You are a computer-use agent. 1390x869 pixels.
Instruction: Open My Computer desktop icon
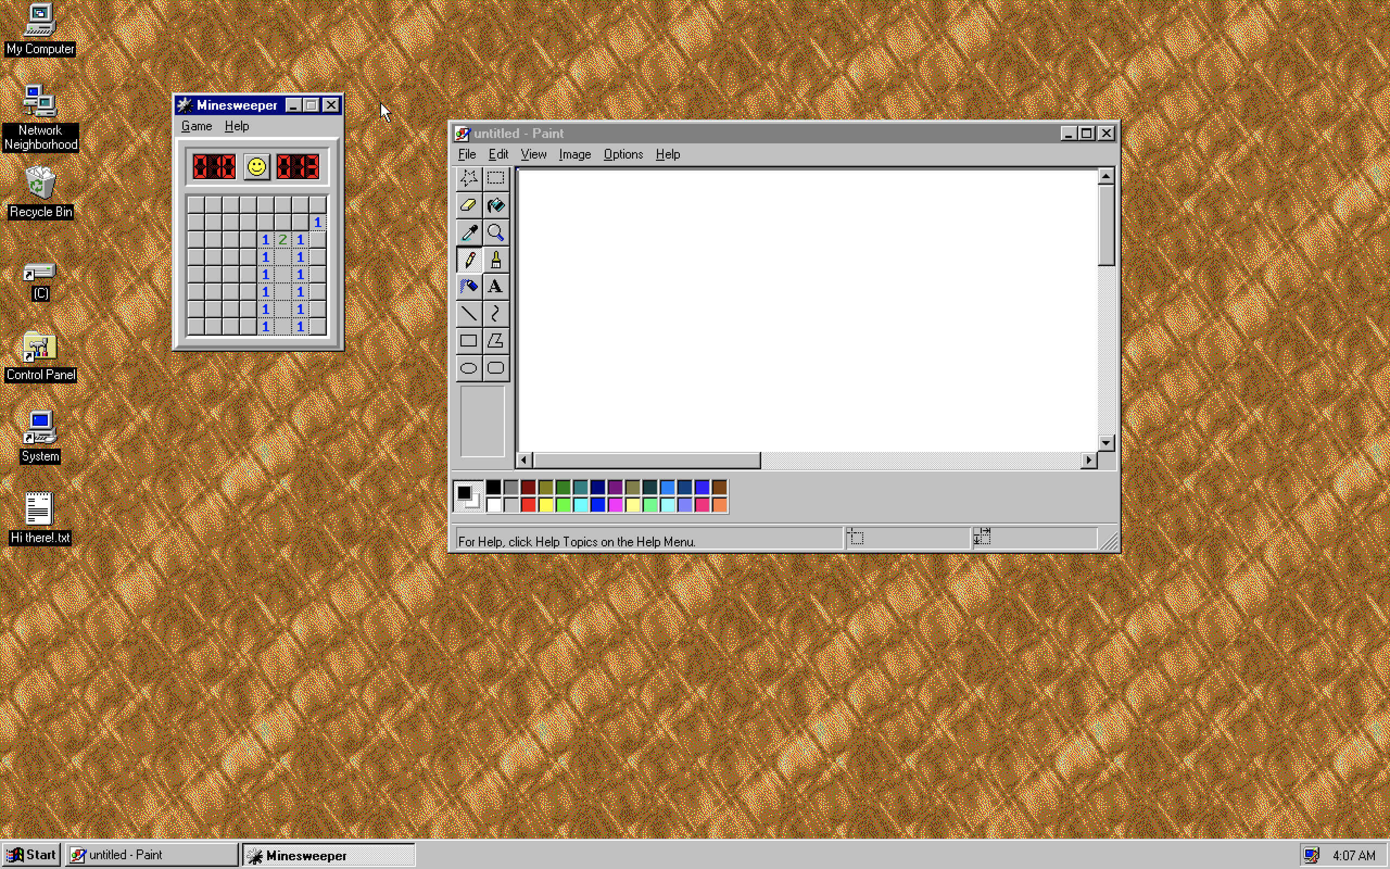coord(40,30)
